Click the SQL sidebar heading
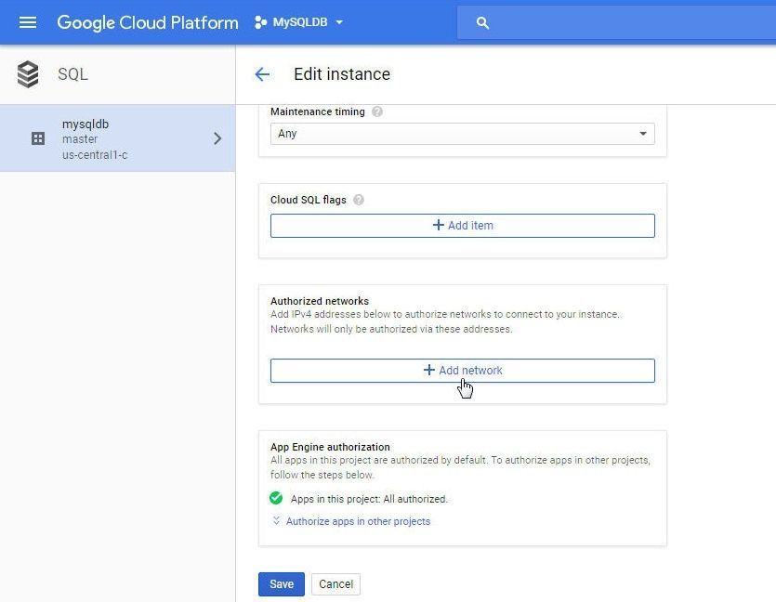 click(x=72, y=74)
